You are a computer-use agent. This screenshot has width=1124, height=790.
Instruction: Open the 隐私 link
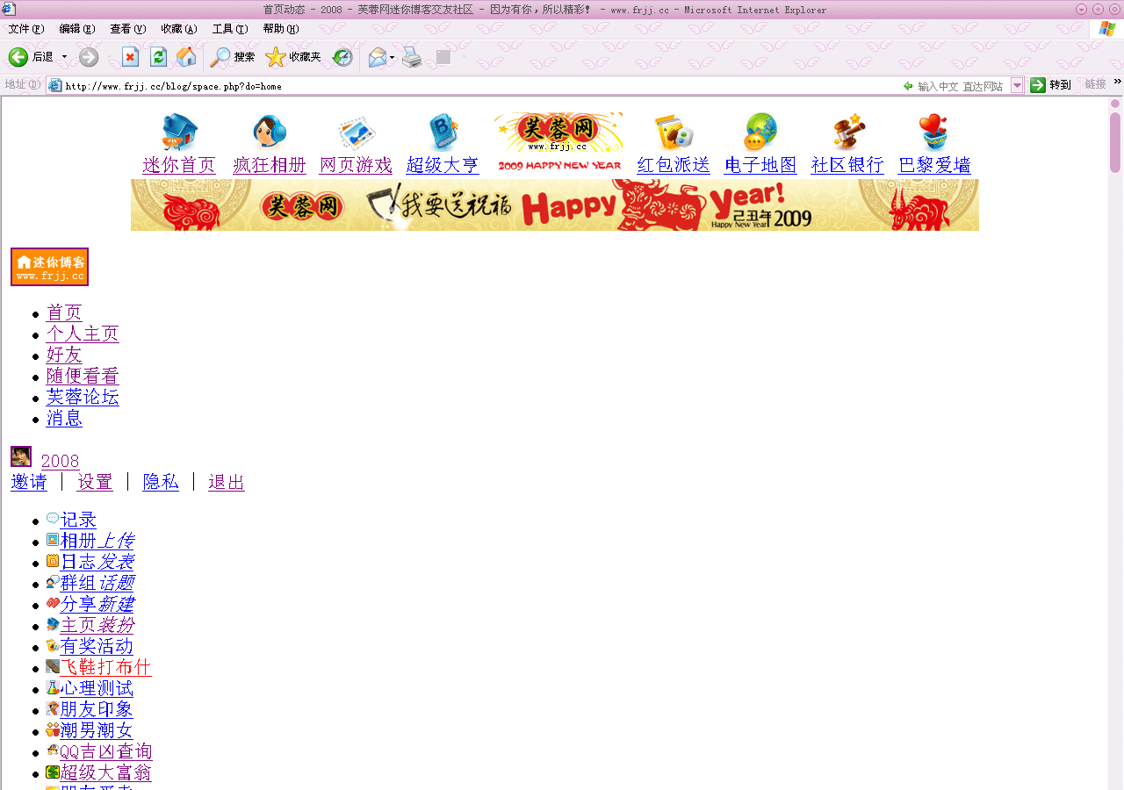pyautogui.click(x=161, y=482)
